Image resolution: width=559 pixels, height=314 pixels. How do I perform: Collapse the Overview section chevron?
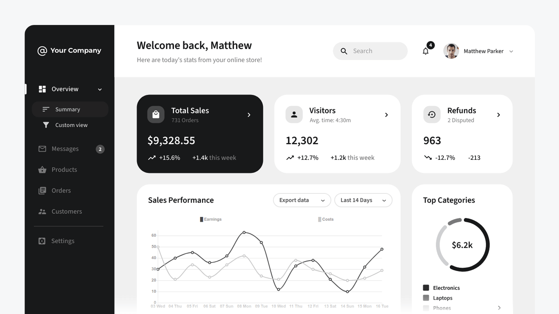[99, 89]
